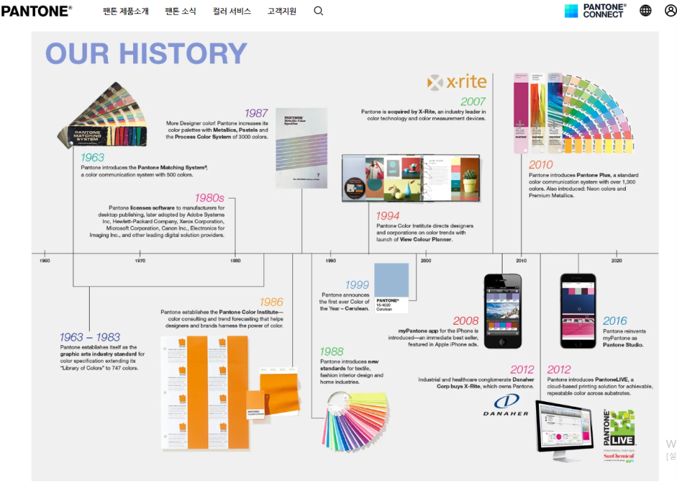This screenshot has width=677, height=484.
Task: Click the red 2008 year heading
Action: tap(466, 321)
